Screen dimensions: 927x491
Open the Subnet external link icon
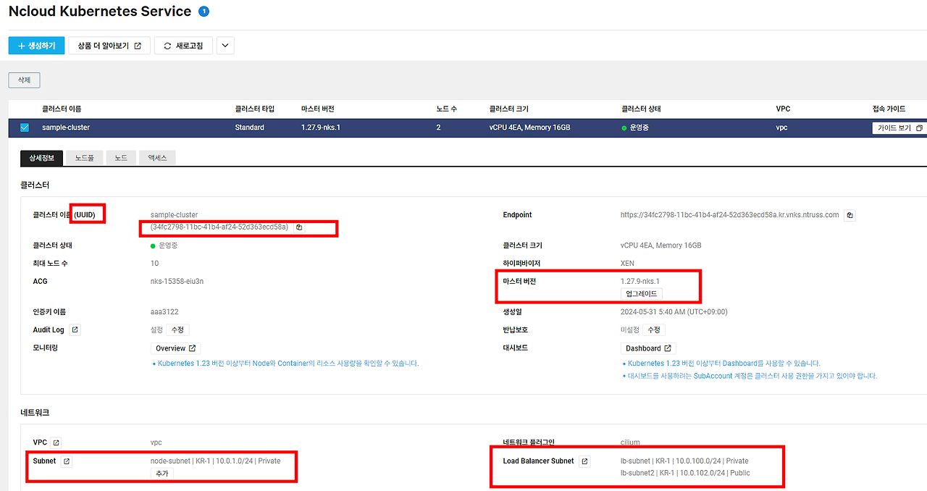click(66, 461)
